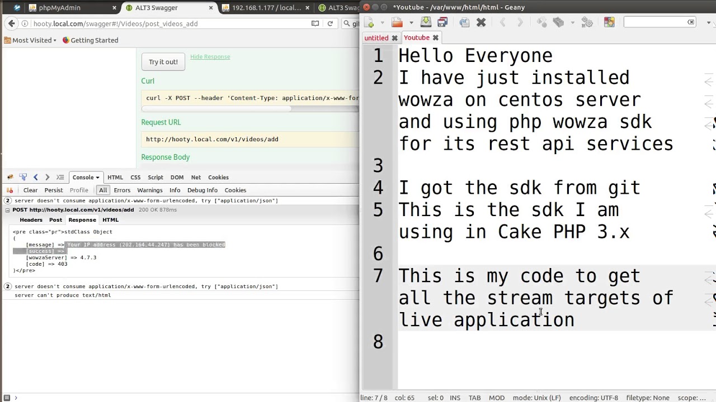
Task: Toggle the Persist console option
Action: click(x=54, y=190)
